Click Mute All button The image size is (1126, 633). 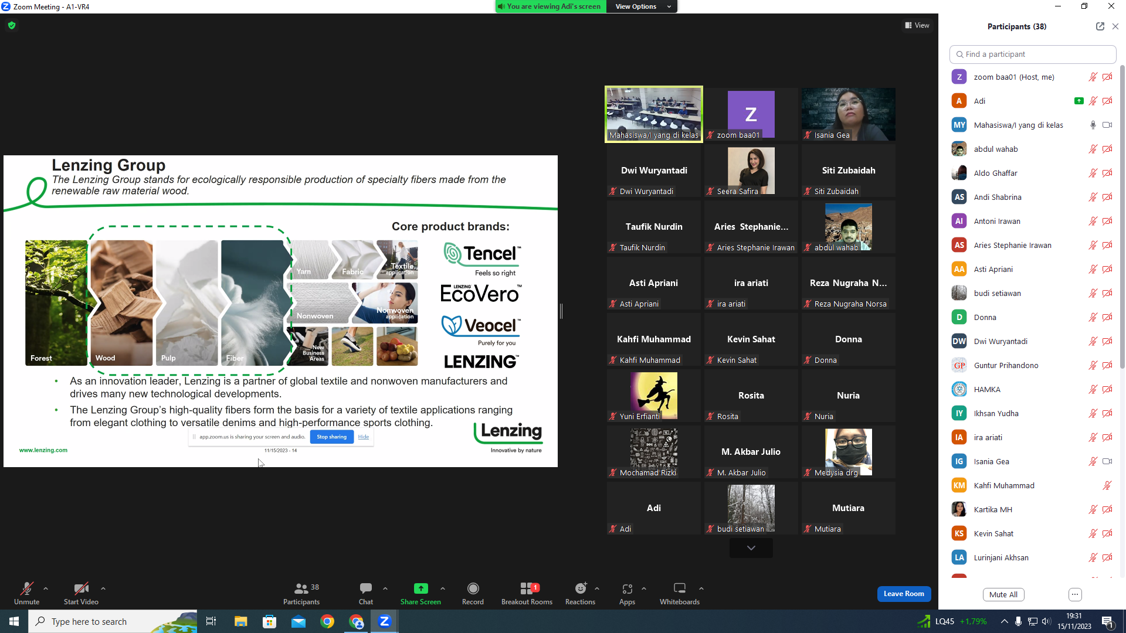(x=1003, y=594)
